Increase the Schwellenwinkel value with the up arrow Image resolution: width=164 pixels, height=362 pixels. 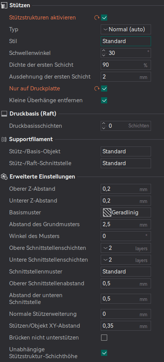[104, 51]
